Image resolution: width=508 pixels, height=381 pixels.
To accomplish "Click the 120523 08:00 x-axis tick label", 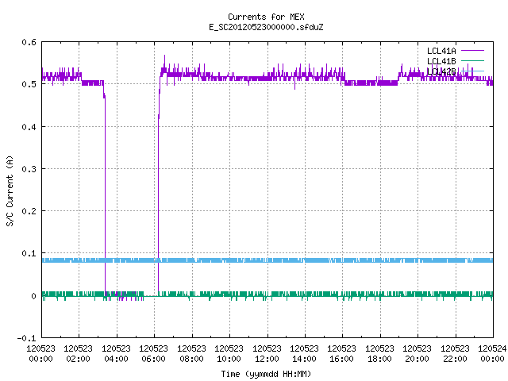I will (x=191, y=354).
